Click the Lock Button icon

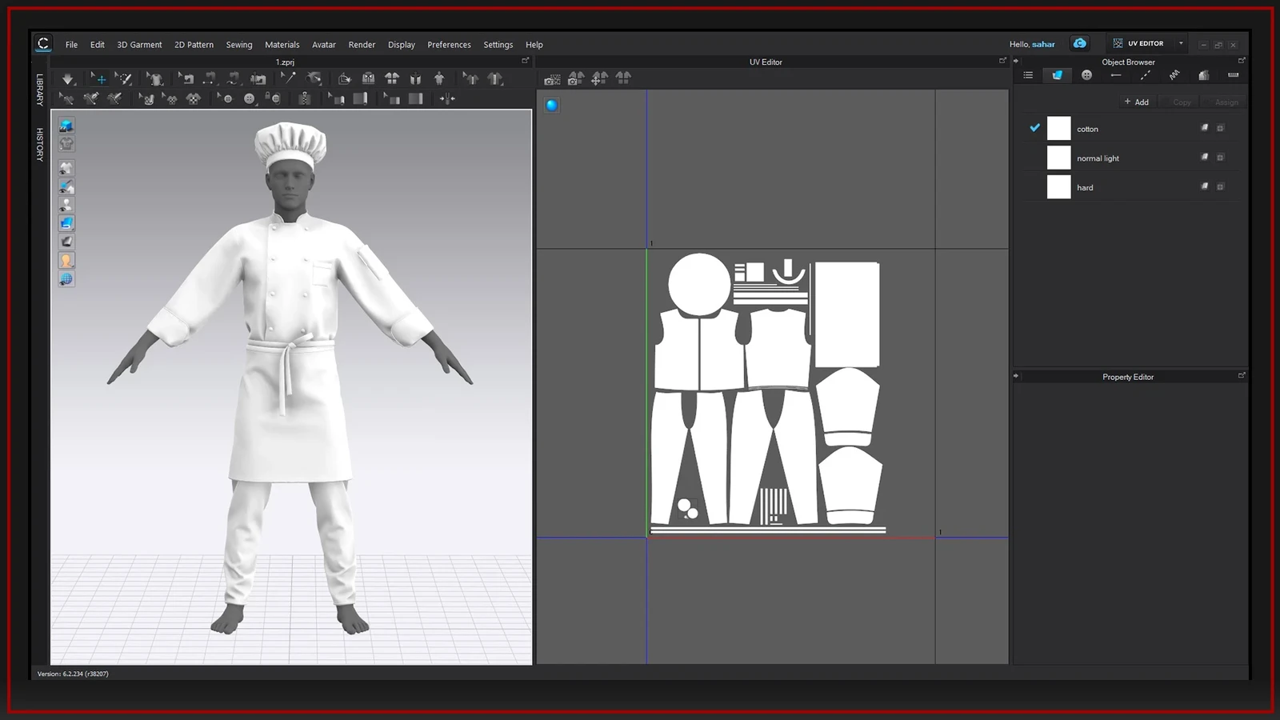click(274, 98)
